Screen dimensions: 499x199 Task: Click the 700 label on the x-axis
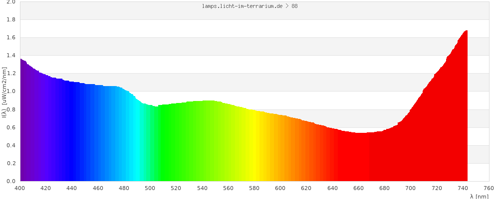(x=410, y=188)
